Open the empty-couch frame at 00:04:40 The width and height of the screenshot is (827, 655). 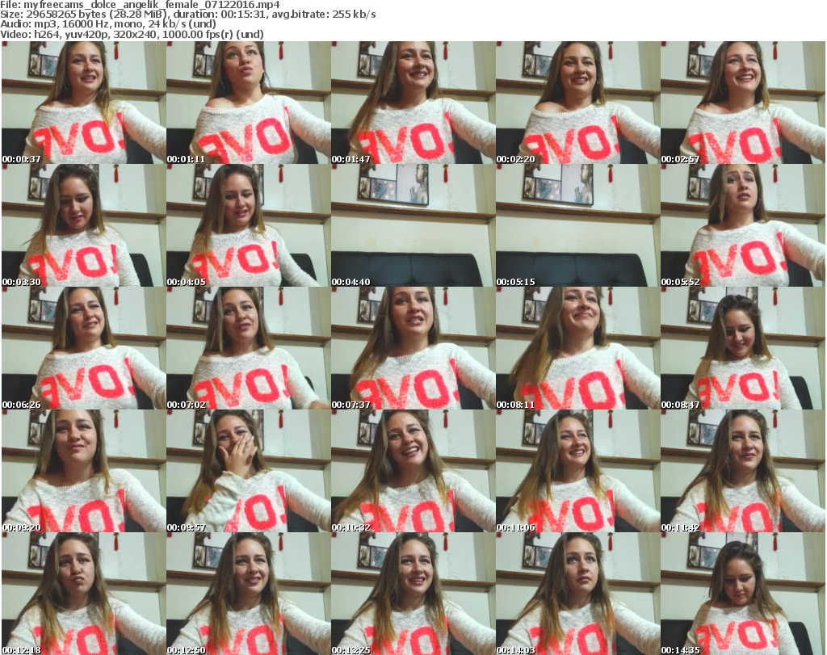coord(413,225)
